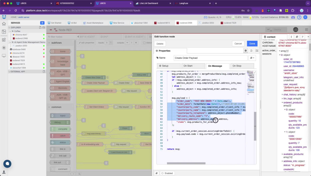311x176 pixels.
Task: Toggle the Finish debug node button
Action: click(134, 128)
